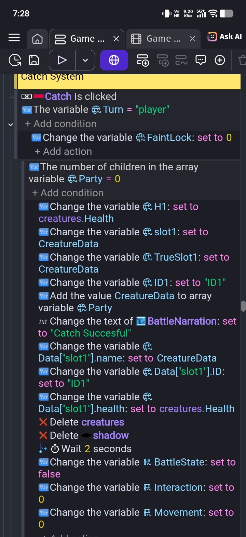Close the second Game tab
This screenshot has width=246, height=537.
(192, 39)
